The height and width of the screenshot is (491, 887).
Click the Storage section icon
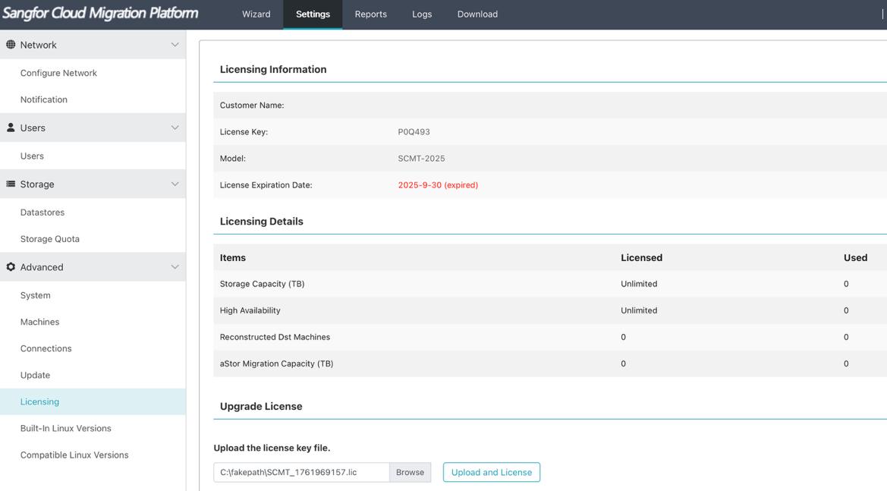[x=11, y=184]
